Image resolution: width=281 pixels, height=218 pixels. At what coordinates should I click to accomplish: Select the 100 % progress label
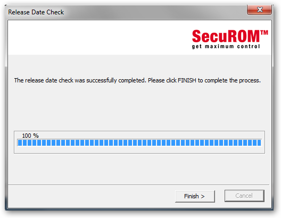click(30, 136)
